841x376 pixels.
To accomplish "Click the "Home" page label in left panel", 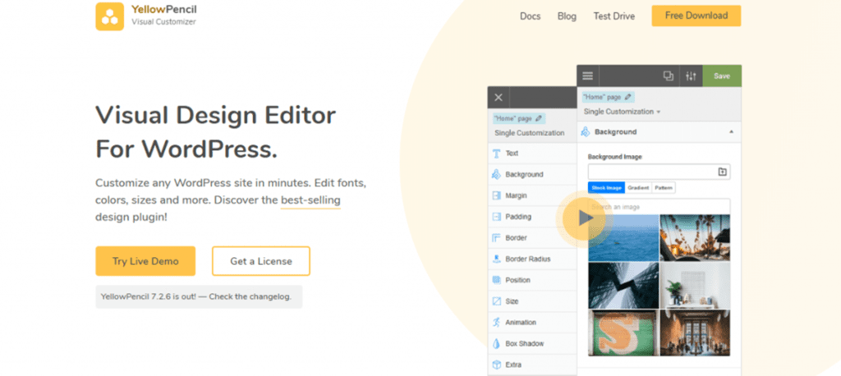I will coord(513,118).
